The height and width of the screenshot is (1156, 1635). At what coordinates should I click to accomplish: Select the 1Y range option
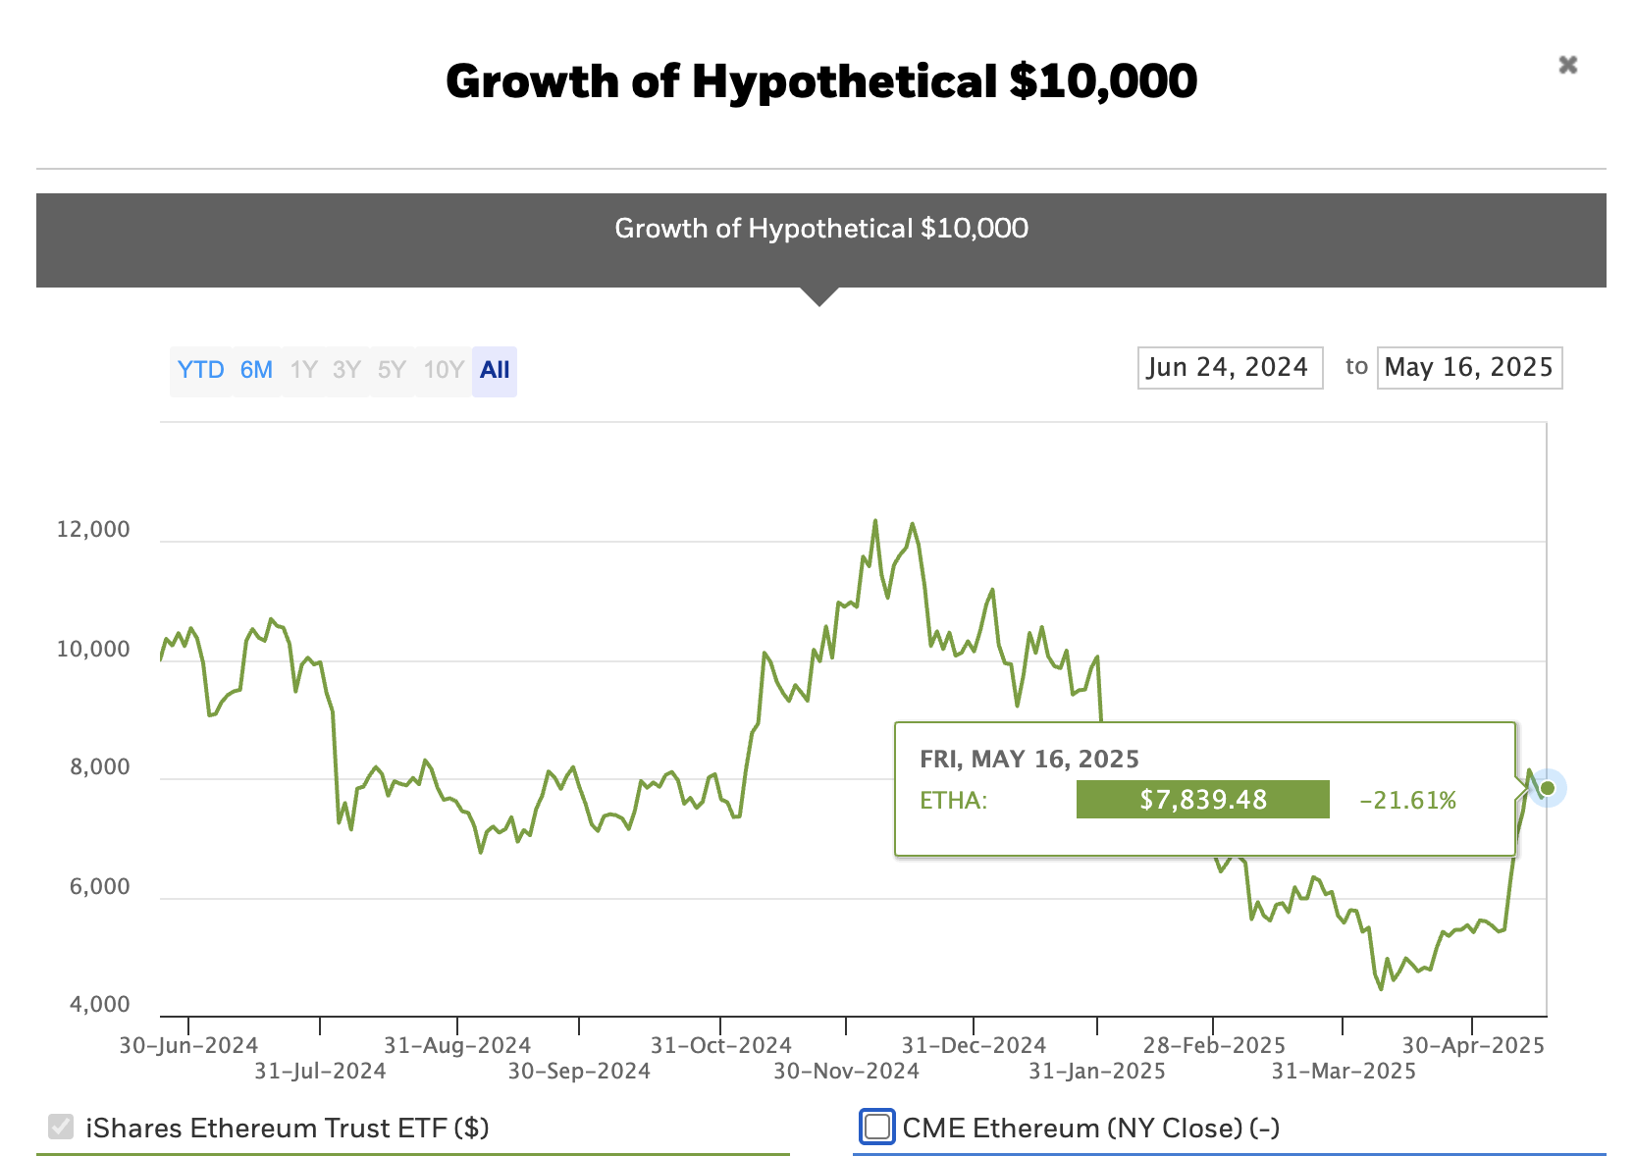coord(303,370)
